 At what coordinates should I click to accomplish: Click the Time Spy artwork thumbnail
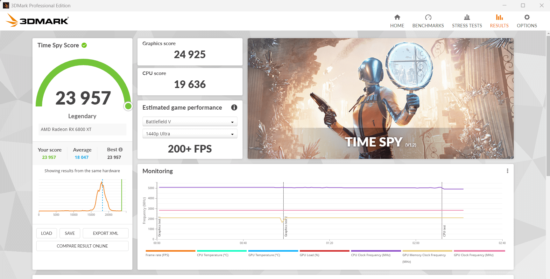(x=380, y=99)
